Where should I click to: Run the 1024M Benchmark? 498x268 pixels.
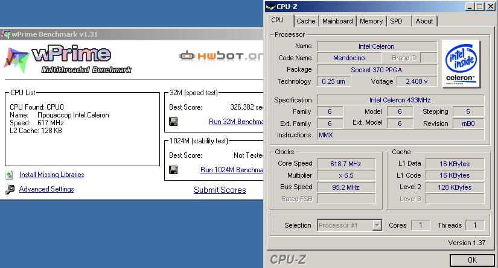tap(232, 170)
